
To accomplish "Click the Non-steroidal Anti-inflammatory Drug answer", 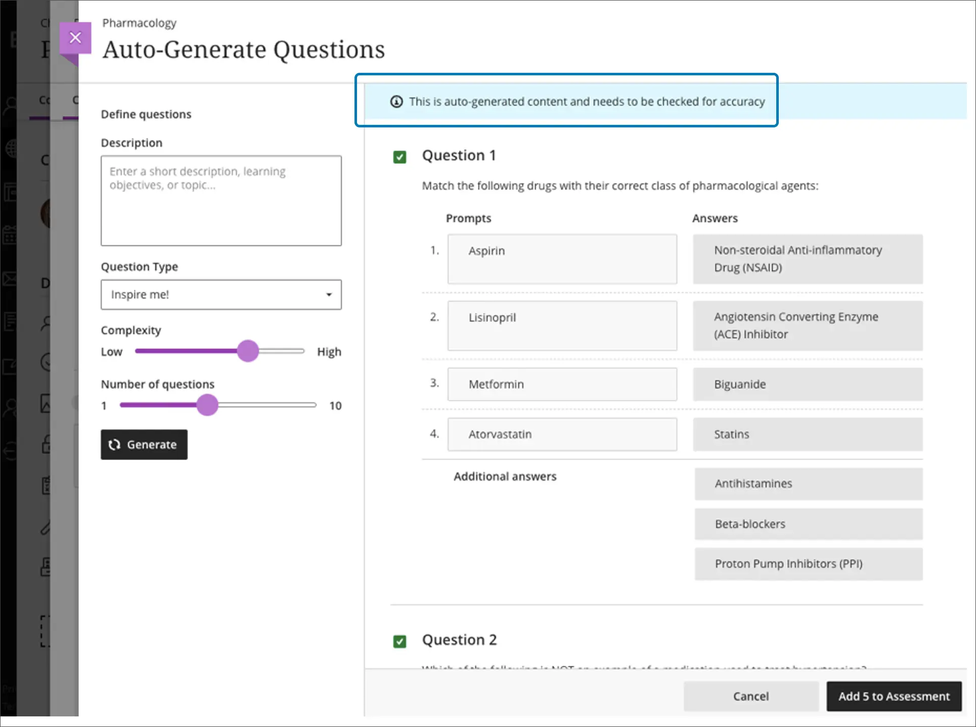I will pos(808,259).
